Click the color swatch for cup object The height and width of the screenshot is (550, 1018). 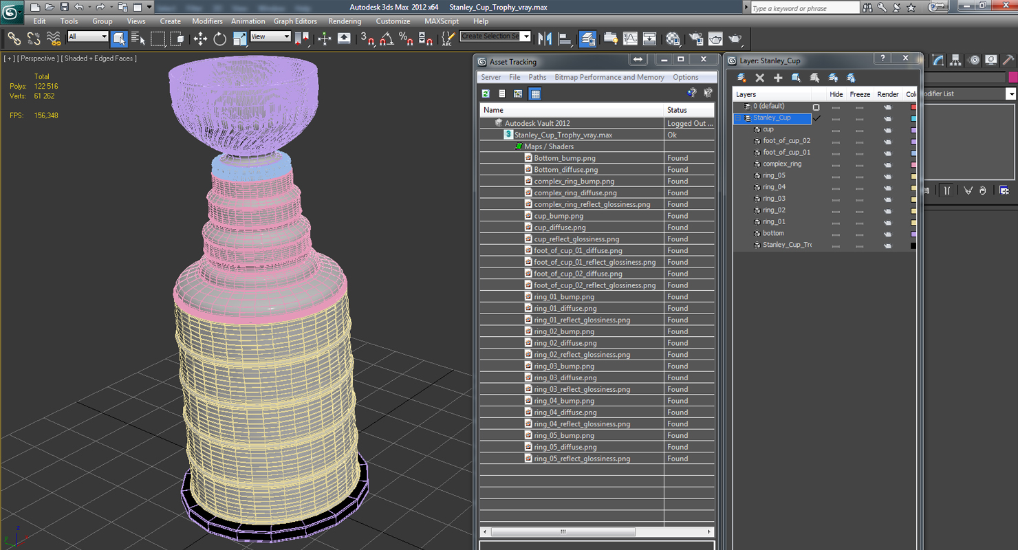point(913,129)
